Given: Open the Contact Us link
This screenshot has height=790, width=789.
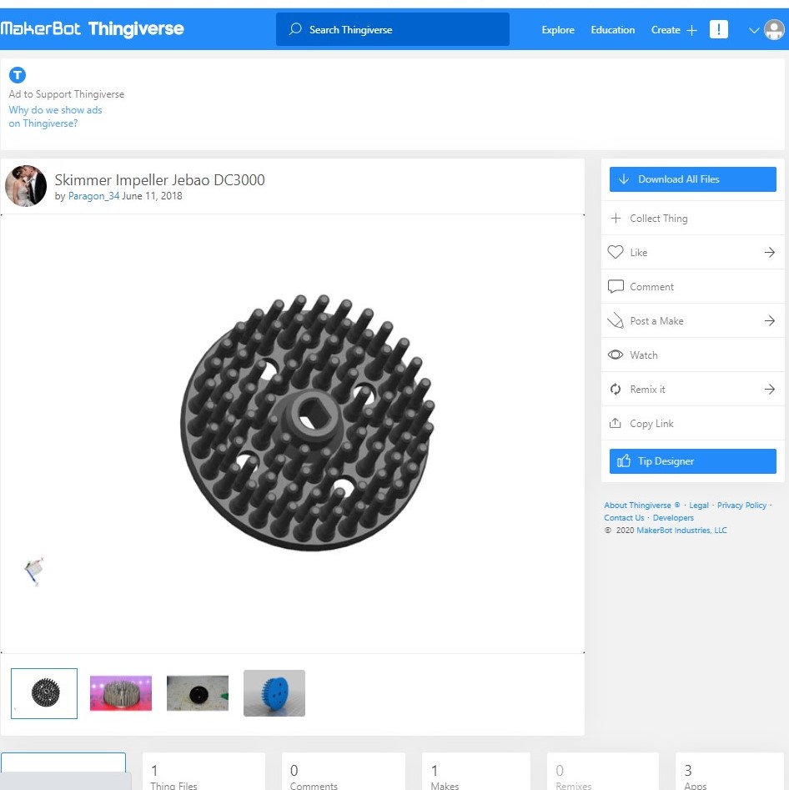Looking at the screenshot, I should [x=624, y=517].
